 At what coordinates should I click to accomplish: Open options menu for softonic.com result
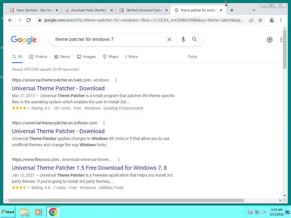104,123
